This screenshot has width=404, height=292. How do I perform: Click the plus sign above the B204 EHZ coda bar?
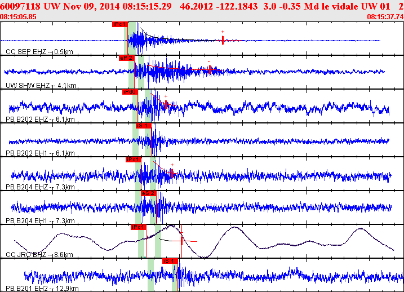tap(172, 165)
